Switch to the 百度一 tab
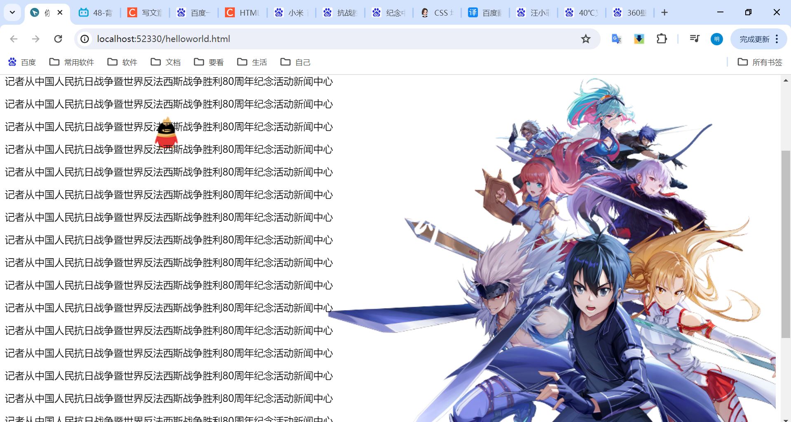This screenshot has height=422, width=791. tap(193, 13)
